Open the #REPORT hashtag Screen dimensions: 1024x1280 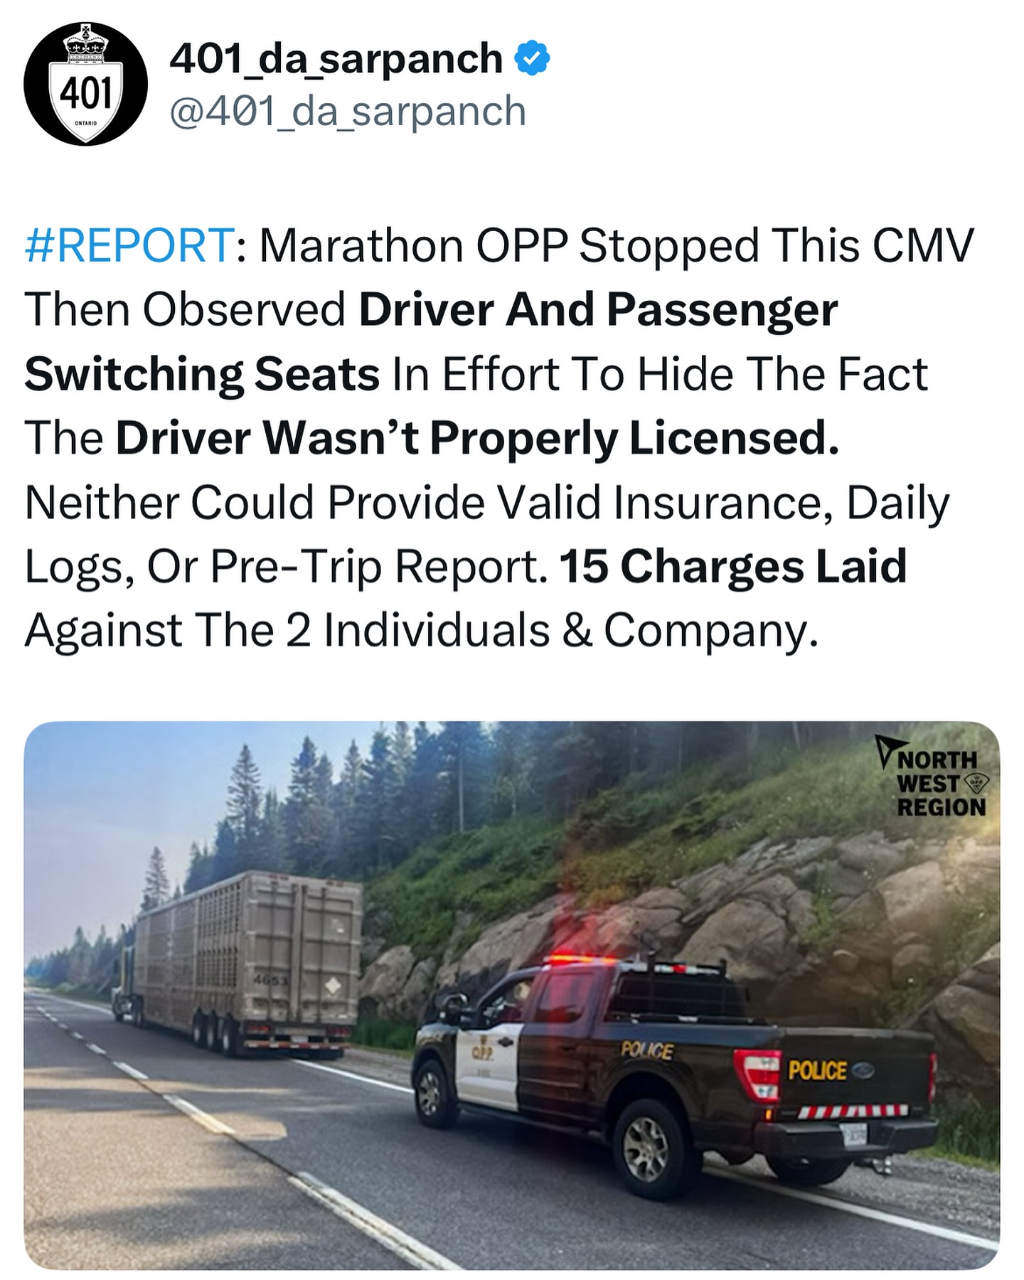(x=128, y=246)
